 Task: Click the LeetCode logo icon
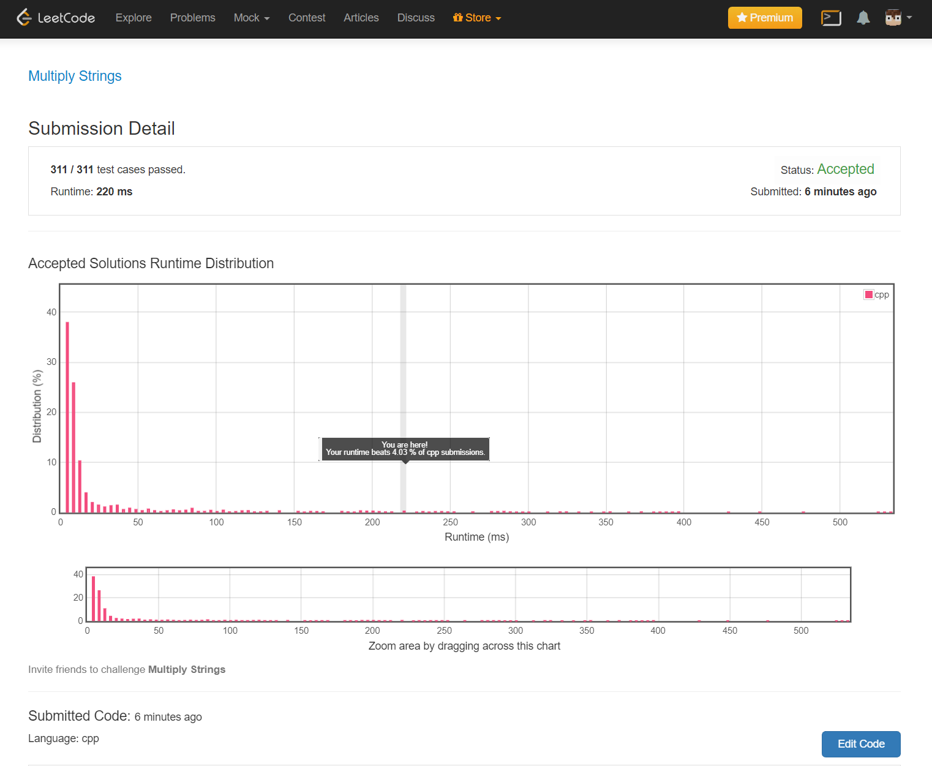tap(24, 18)
